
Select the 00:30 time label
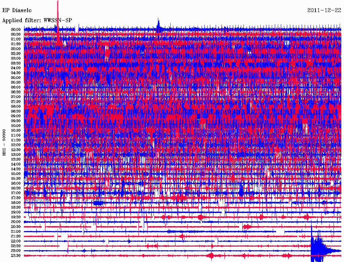[16, 34]
